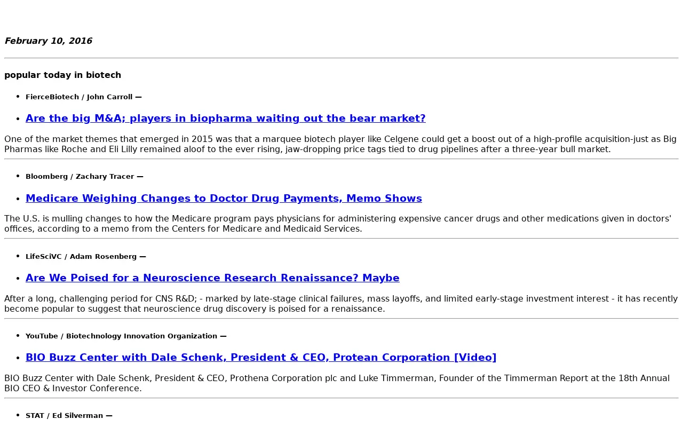The height and width of the screenshot is (427, 683).
Task: Click the February 10, 2016 date text
Action: (x=49, y=41)
